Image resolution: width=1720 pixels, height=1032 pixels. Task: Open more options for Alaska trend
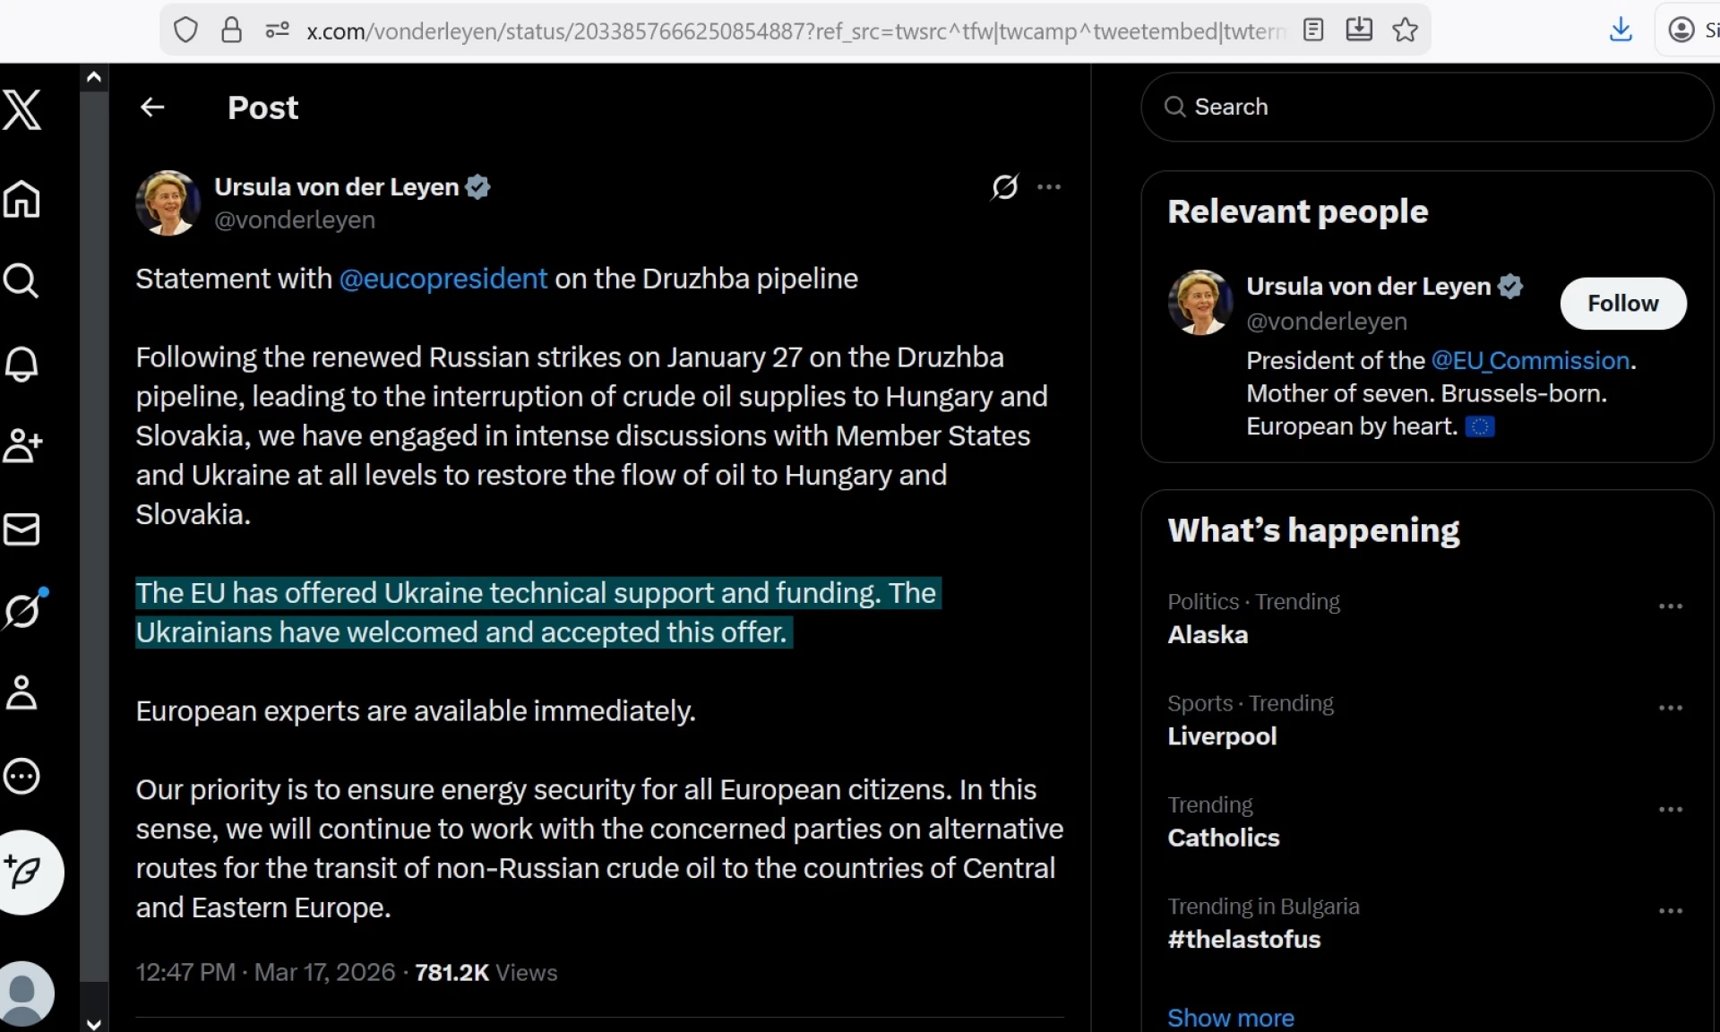click(1670, 606)
